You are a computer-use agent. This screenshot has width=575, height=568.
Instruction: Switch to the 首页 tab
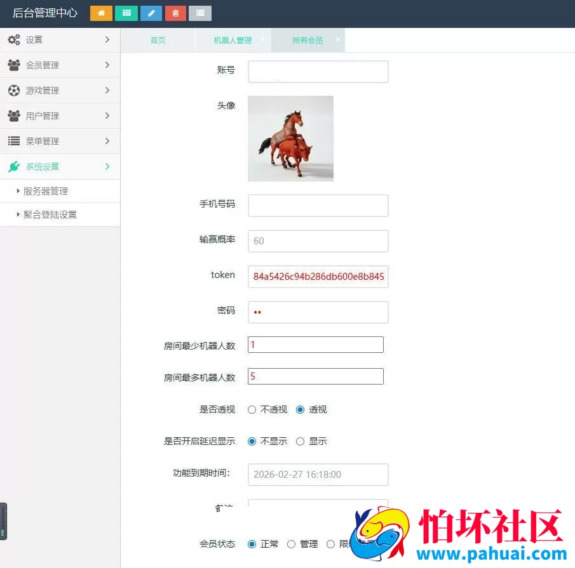pyautogui.click(x=158, y=40)
